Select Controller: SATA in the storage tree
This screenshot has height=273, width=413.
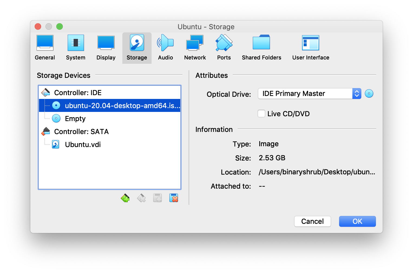pyautogui.click(x=110, y=132)
